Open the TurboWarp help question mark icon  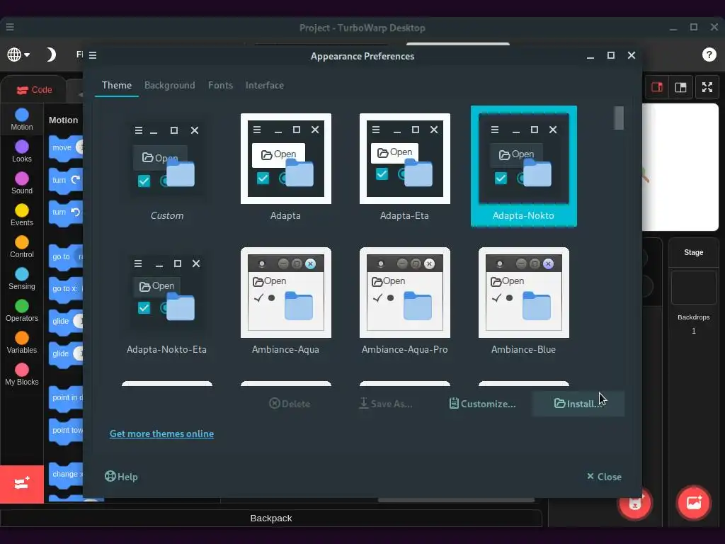[x=709, y=55]
